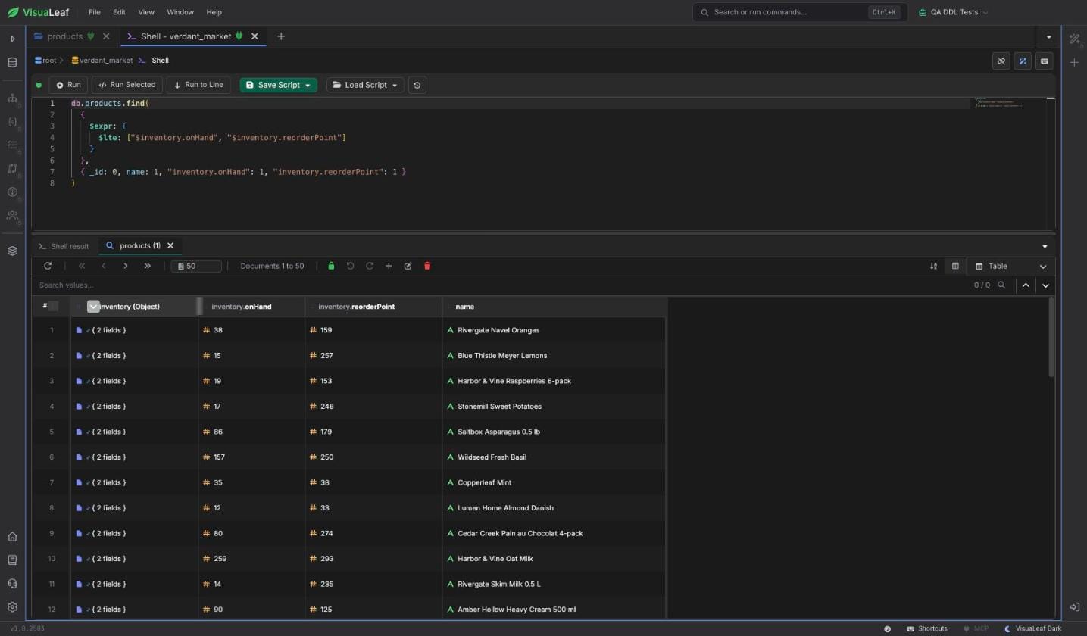Toggle the VisuaLeaf Dark theme switch
This screenshot has height=636, width=1087.
click(x=1033, y=628)
